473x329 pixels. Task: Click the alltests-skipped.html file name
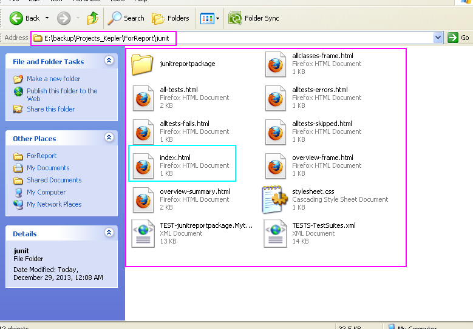[x=322, y=124]
